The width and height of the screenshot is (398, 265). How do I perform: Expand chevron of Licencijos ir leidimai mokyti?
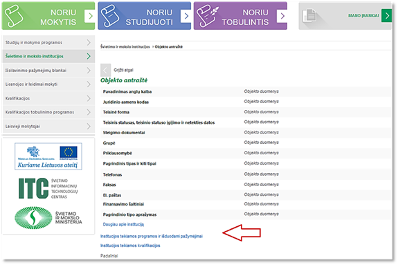pyautogui.click(x=89, y=84)
